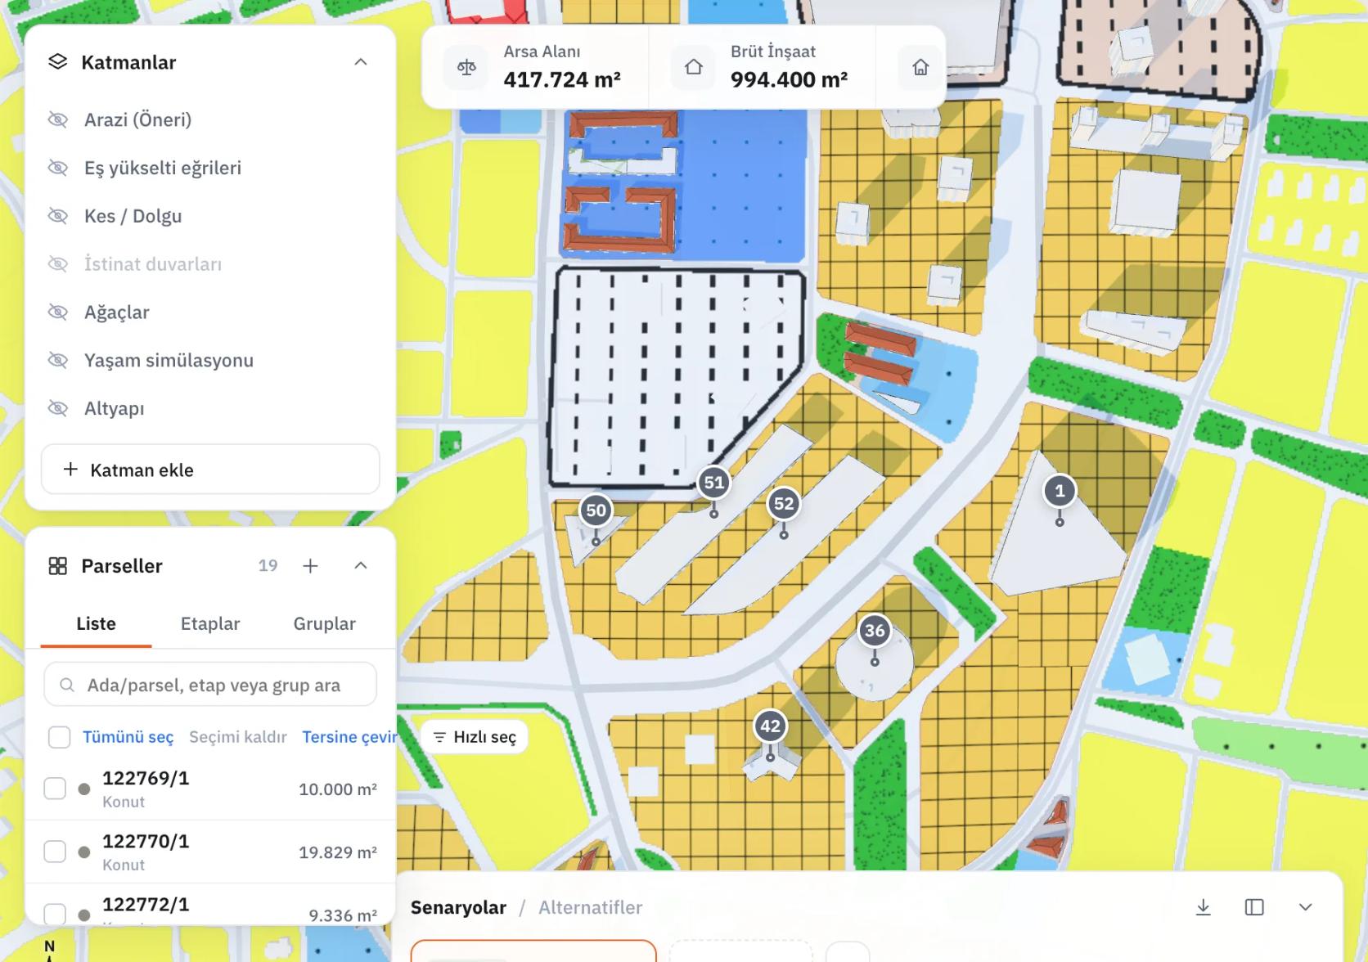This screenshot has width=1368, height=962.
Task: Click the search magnifier icon
Action: point(68,686)
